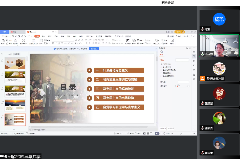Click the Presentation Tools monitor icon

[157, 40]
